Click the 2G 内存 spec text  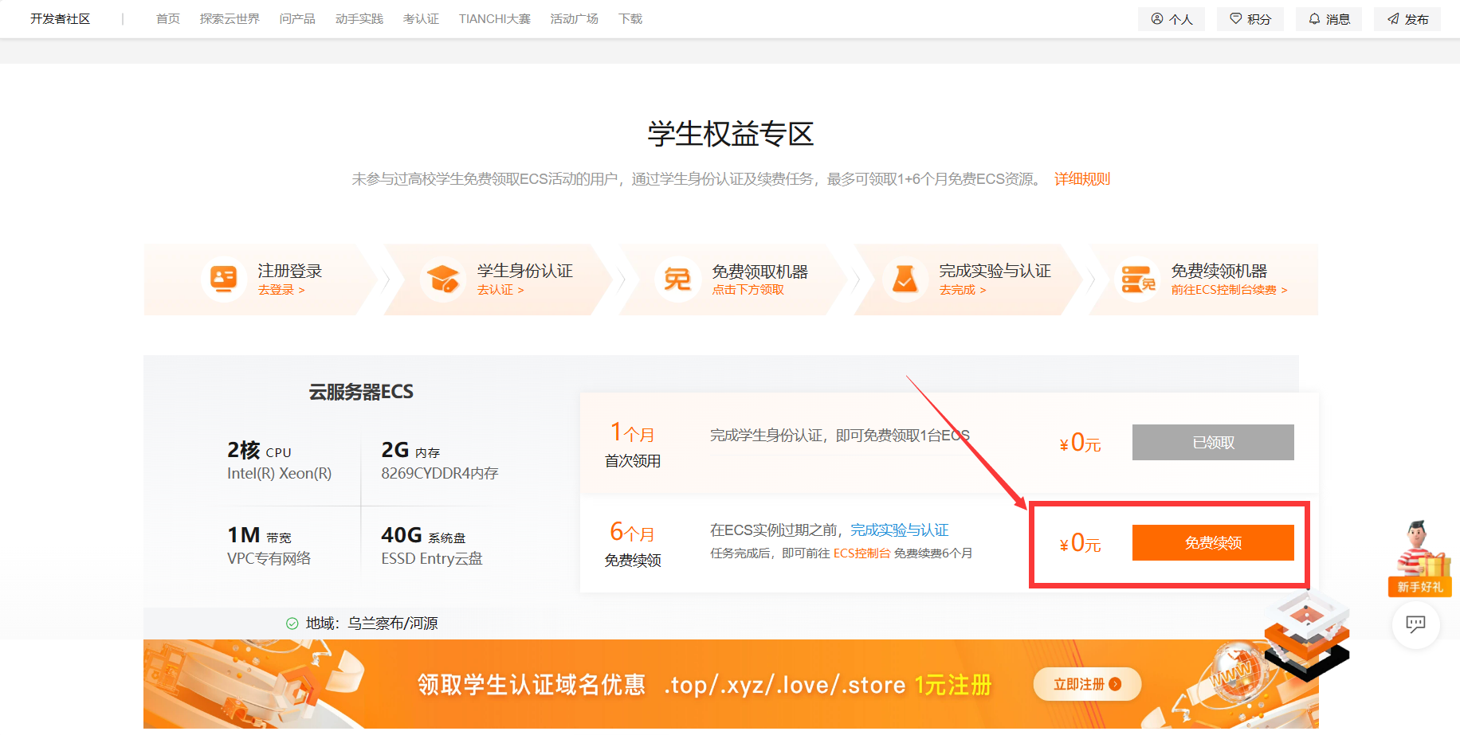[410, 451]
